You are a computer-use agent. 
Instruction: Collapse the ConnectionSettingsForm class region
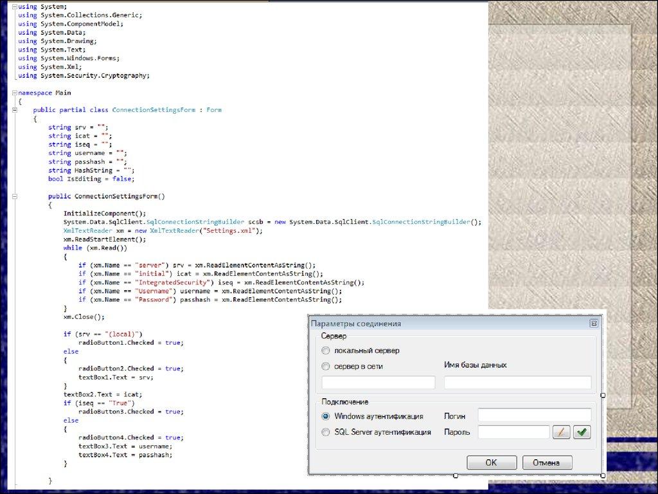click(x=15, y=110)
